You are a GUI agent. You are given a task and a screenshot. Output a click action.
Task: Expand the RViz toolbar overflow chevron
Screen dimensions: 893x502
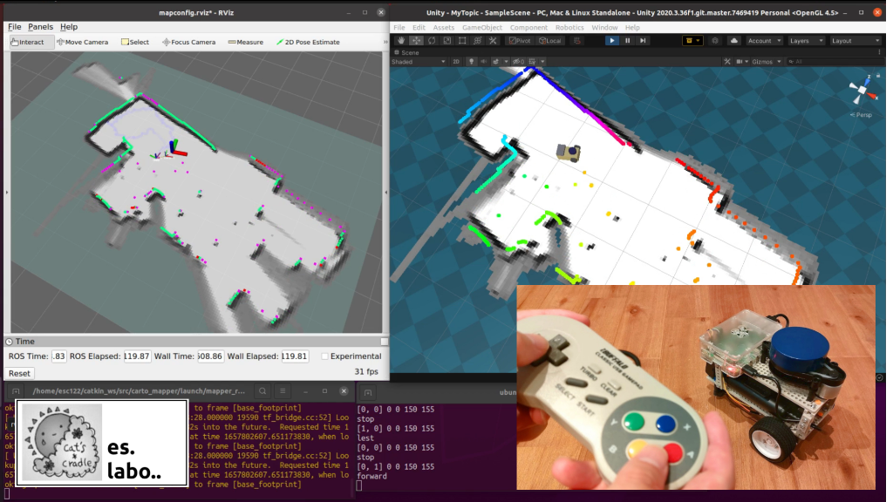coord(385,42)
